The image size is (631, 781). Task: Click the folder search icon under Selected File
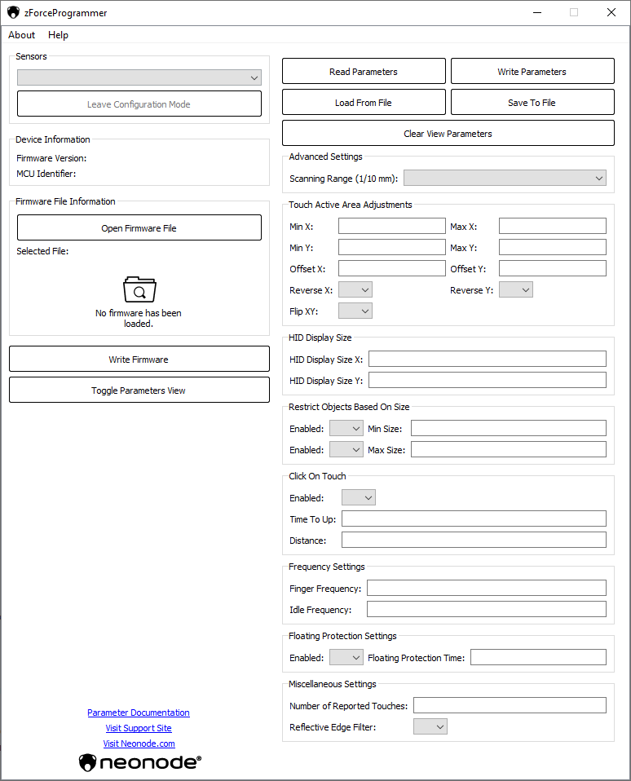tap(139, 289)
